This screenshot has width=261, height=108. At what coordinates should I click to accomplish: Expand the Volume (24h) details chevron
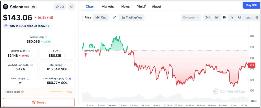(32, 56)
